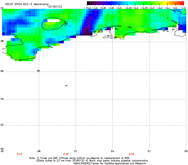Image resolution: width=188 pixels, height=165 pixels.
Task: Click the latitude label "70"
Action: click(2, 8)
